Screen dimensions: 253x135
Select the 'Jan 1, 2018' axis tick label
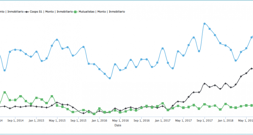225,120
